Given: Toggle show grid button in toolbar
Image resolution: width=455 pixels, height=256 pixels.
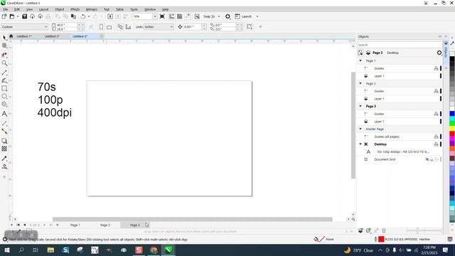Looking at the screenshot, I should [x=180, y=16].
